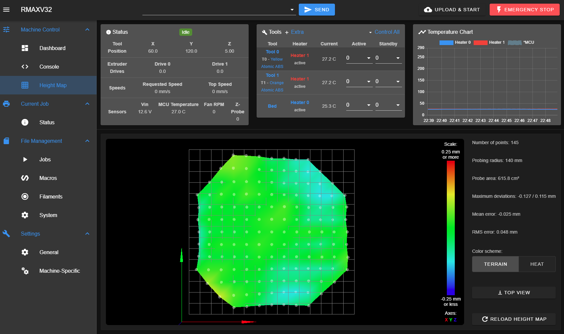Click the Tool 1 link
564x334 pixels.
pyautogui.click(x=272, y=75)
